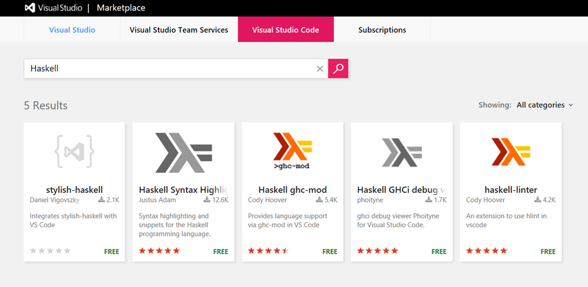The image size is (588, 287).
Task: Click the magnifier search button
Action: tap(338, 68)
